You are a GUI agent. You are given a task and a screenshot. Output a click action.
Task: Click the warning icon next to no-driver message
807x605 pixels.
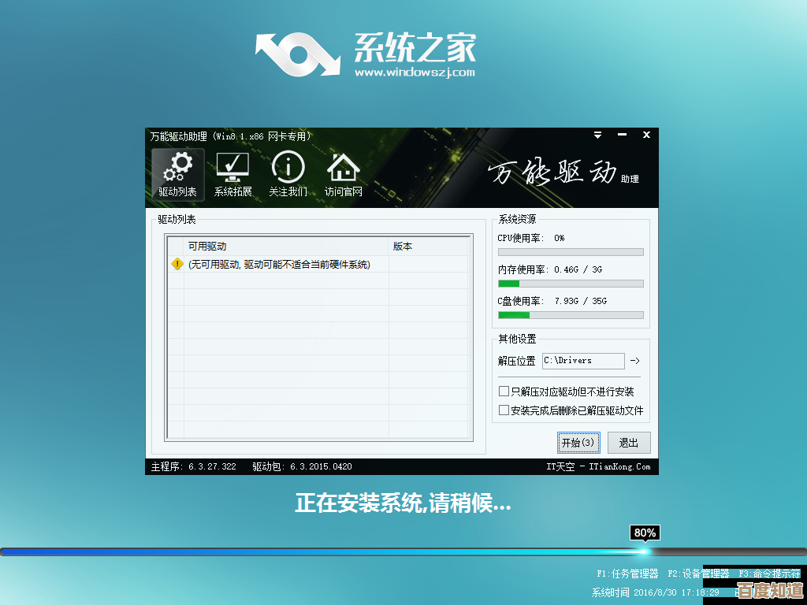coord(175,265)
